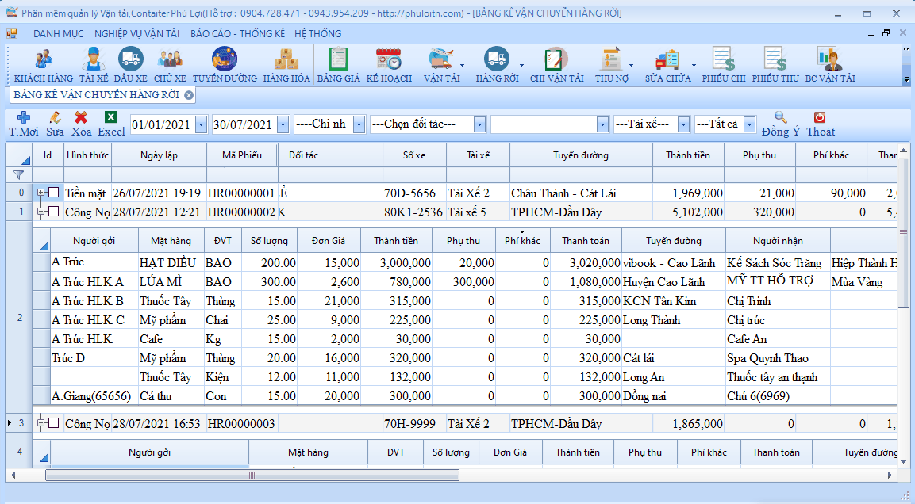
Task: Close the BẢNG KÊ VẬN CHUYỂN HÀNG RỜI tab
Action: [189, 95]
